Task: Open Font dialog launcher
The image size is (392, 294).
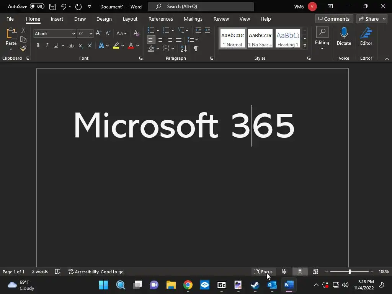Action: coord(141,58)
